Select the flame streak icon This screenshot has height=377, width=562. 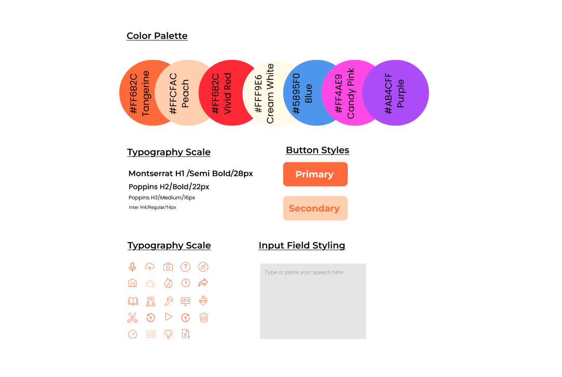tap(168, 283)
